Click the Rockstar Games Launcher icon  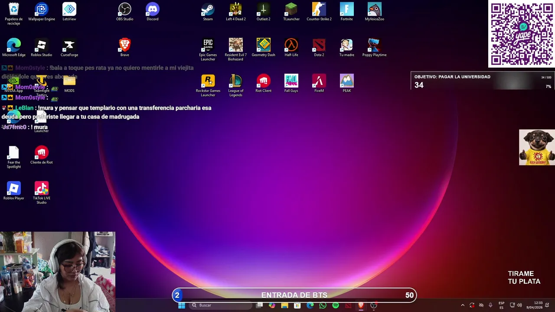(x=208, y=86)
